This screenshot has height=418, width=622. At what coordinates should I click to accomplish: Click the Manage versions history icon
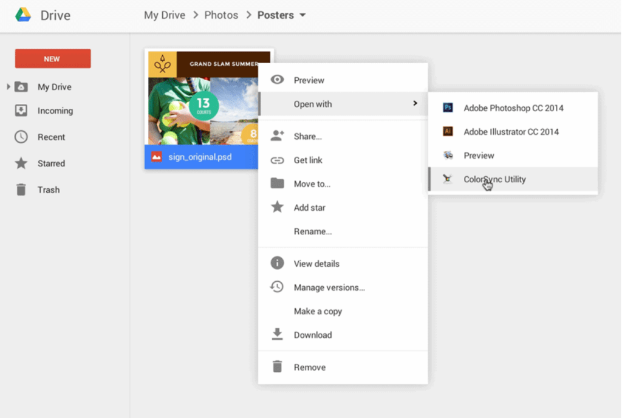(277, 287)
